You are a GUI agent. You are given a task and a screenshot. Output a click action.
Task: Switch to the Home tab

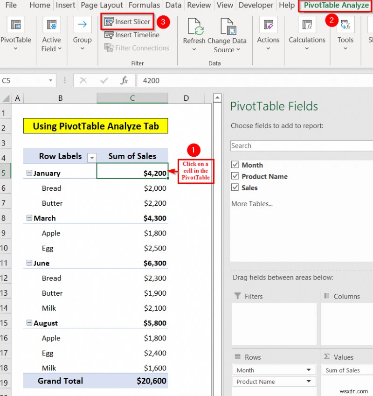(x=40, y=5)
